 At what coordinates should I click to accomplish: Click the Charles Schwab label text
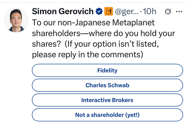(x=107, y=85)
